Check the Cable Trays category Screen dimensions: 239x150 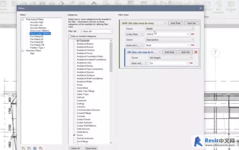(x=74, y=94)
